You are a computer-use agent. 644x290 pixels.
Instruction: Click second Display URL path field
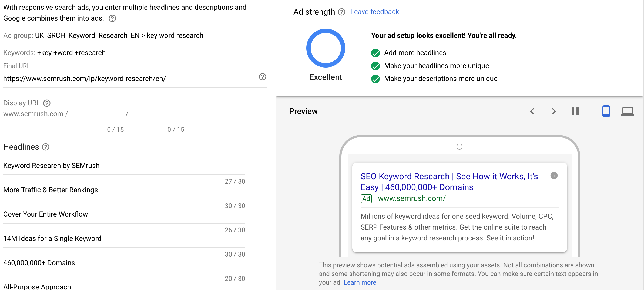pos(157,114)
